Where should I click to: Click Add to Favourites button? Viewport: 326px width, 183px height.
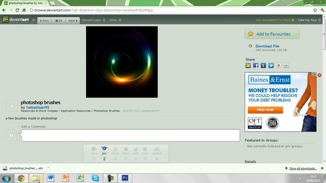pos(272,34)
